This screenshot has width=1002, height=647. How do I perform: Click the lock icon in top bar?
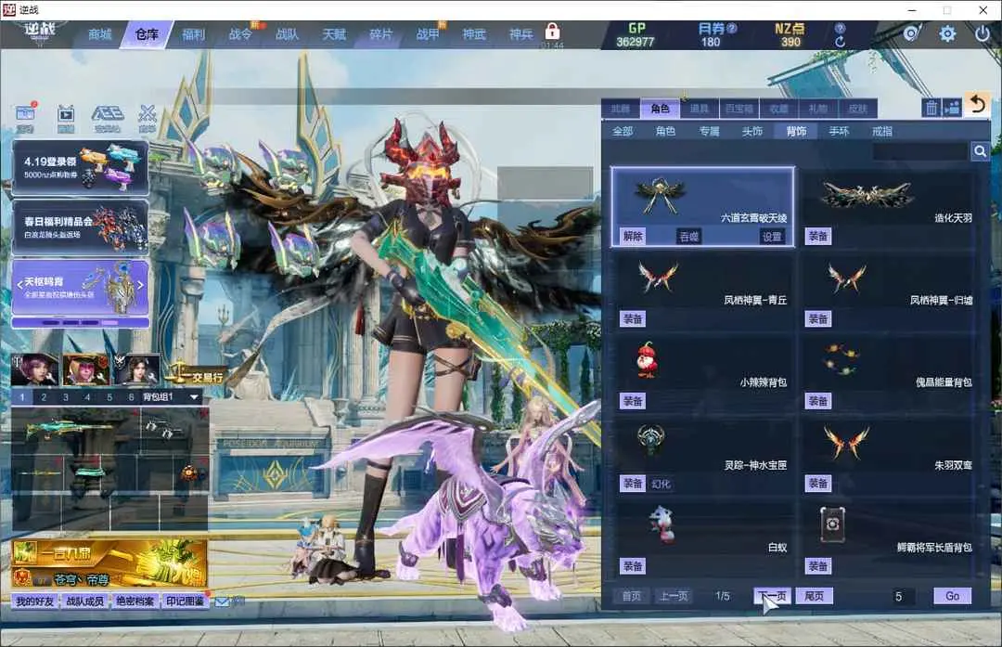(x=552, y=32)
